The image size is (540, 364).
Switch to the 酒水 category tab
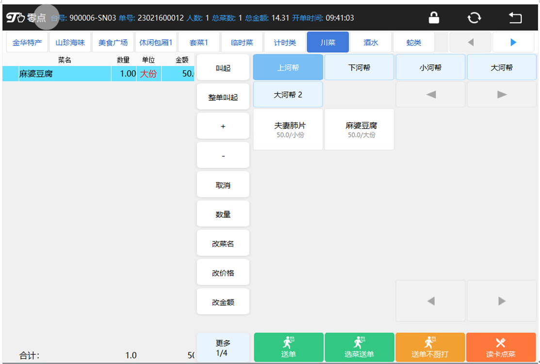pyautogui.click(x=371, y=43)
